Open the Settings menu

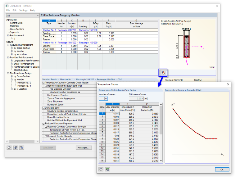click(23, 10)
